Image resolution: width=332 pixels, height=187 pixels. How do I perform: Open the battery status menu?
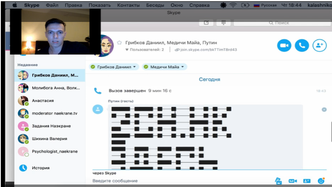click(245, 5)
